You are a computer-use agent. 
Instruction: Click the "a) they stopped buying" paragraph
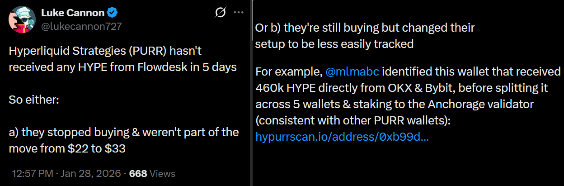(x=122, y=132)
